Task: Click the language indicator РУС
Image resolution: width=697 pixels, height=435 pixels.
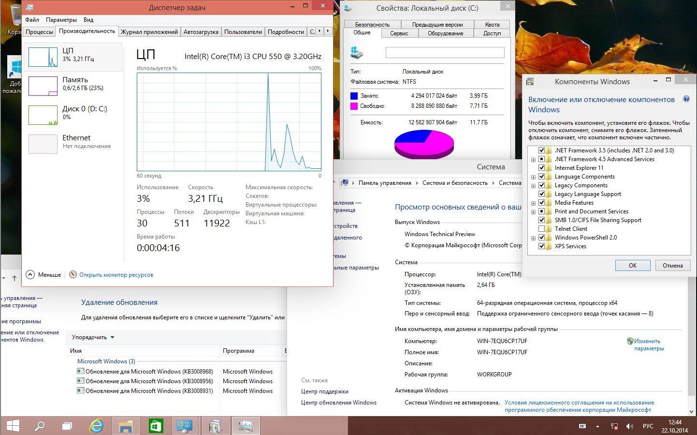Action: point(648,426)
